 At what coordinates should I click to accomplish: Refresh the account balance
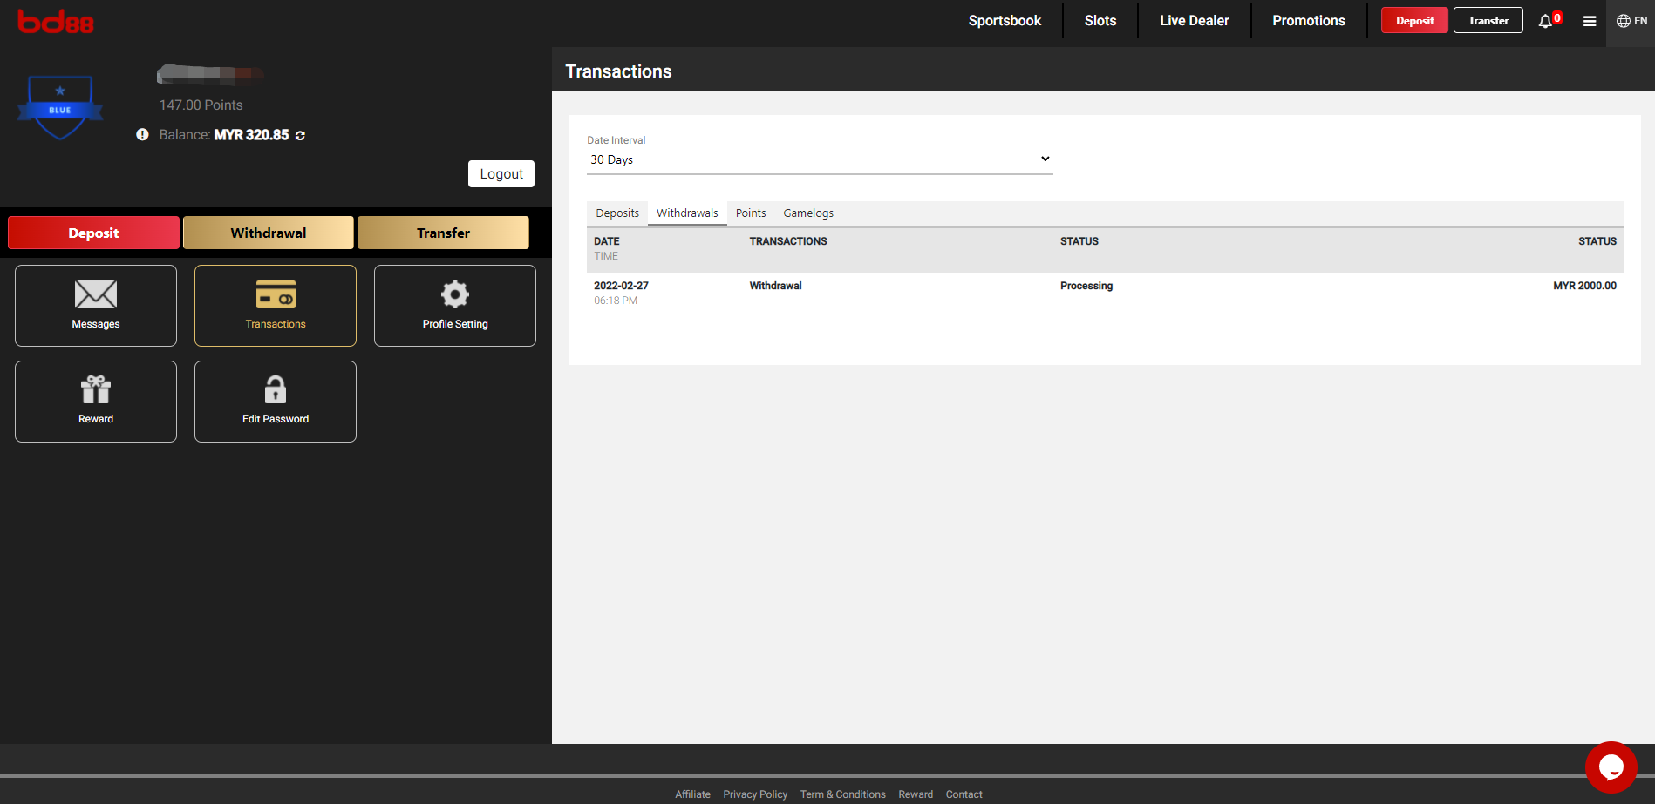coord(300,136)
